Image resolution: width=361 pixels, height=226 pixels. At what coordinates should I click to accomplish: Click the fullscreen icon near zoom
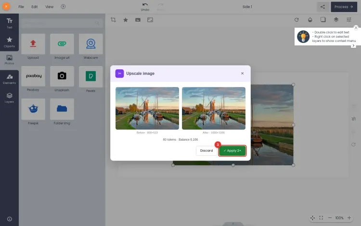(x=321, y=218)
